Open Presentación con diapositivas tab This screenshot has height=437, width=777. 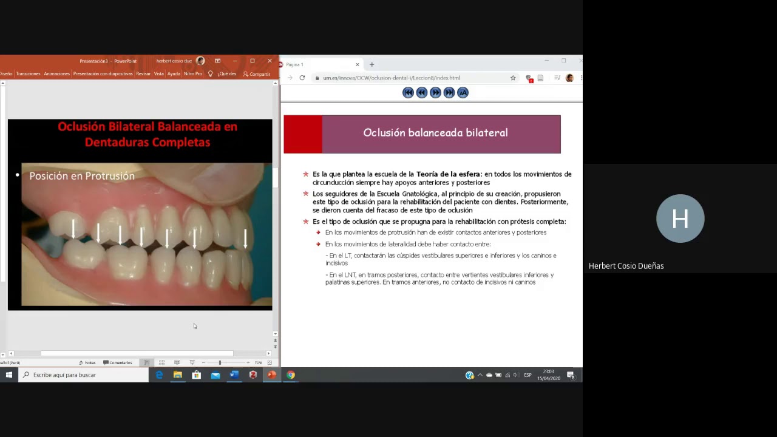click(103, 73)
